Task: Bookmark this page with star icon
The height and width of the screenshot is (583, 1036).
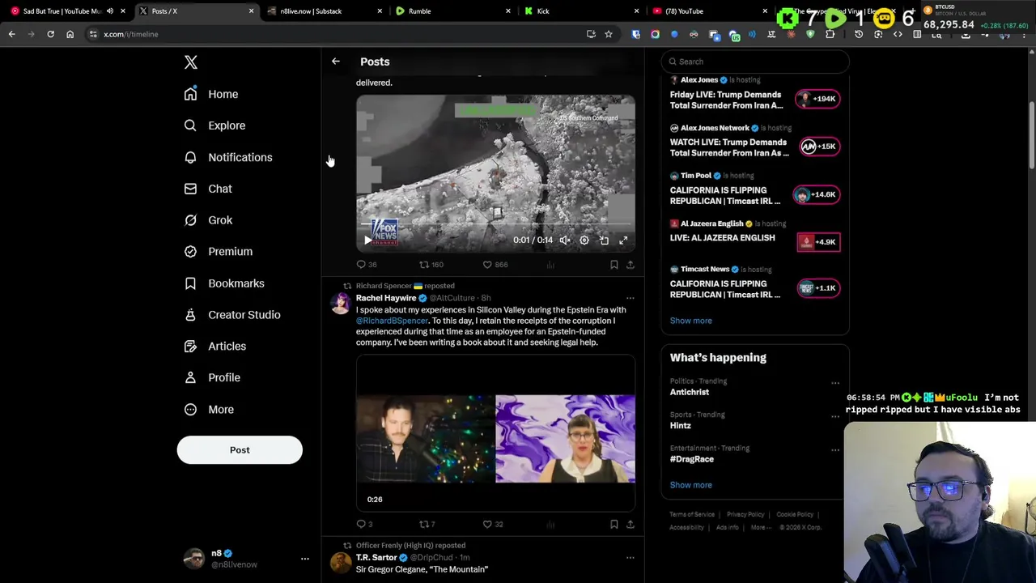Action: [x=609, y=34]
